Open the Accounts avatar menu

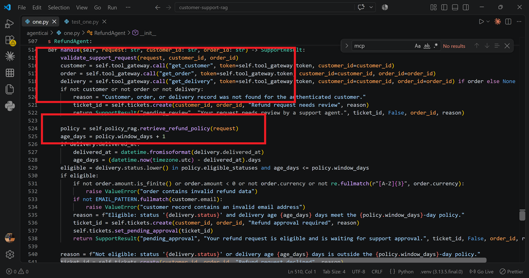(x=10, y=238)
